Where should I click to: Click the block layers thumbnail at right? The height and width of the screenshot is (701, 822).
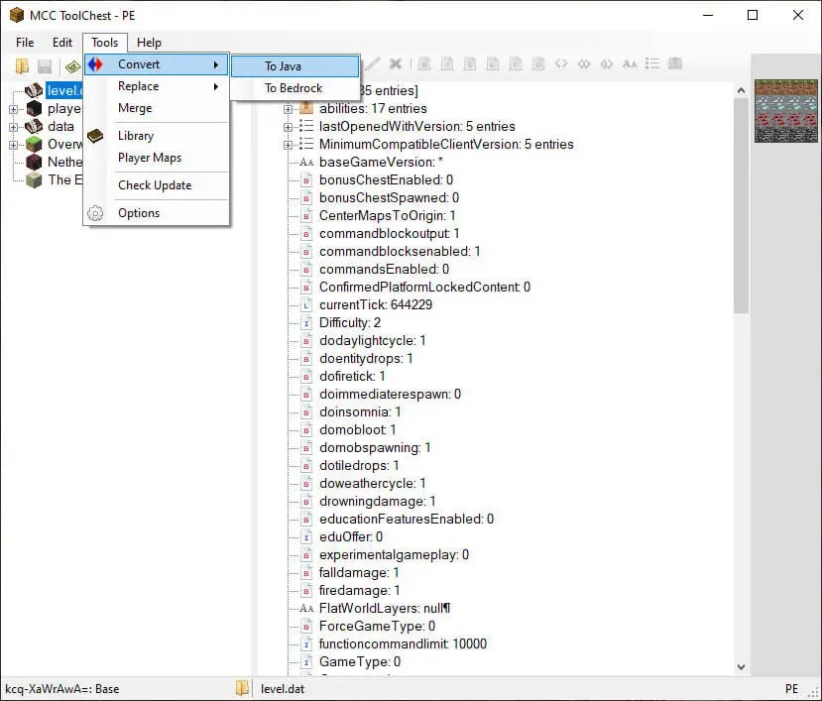[786, 111]
